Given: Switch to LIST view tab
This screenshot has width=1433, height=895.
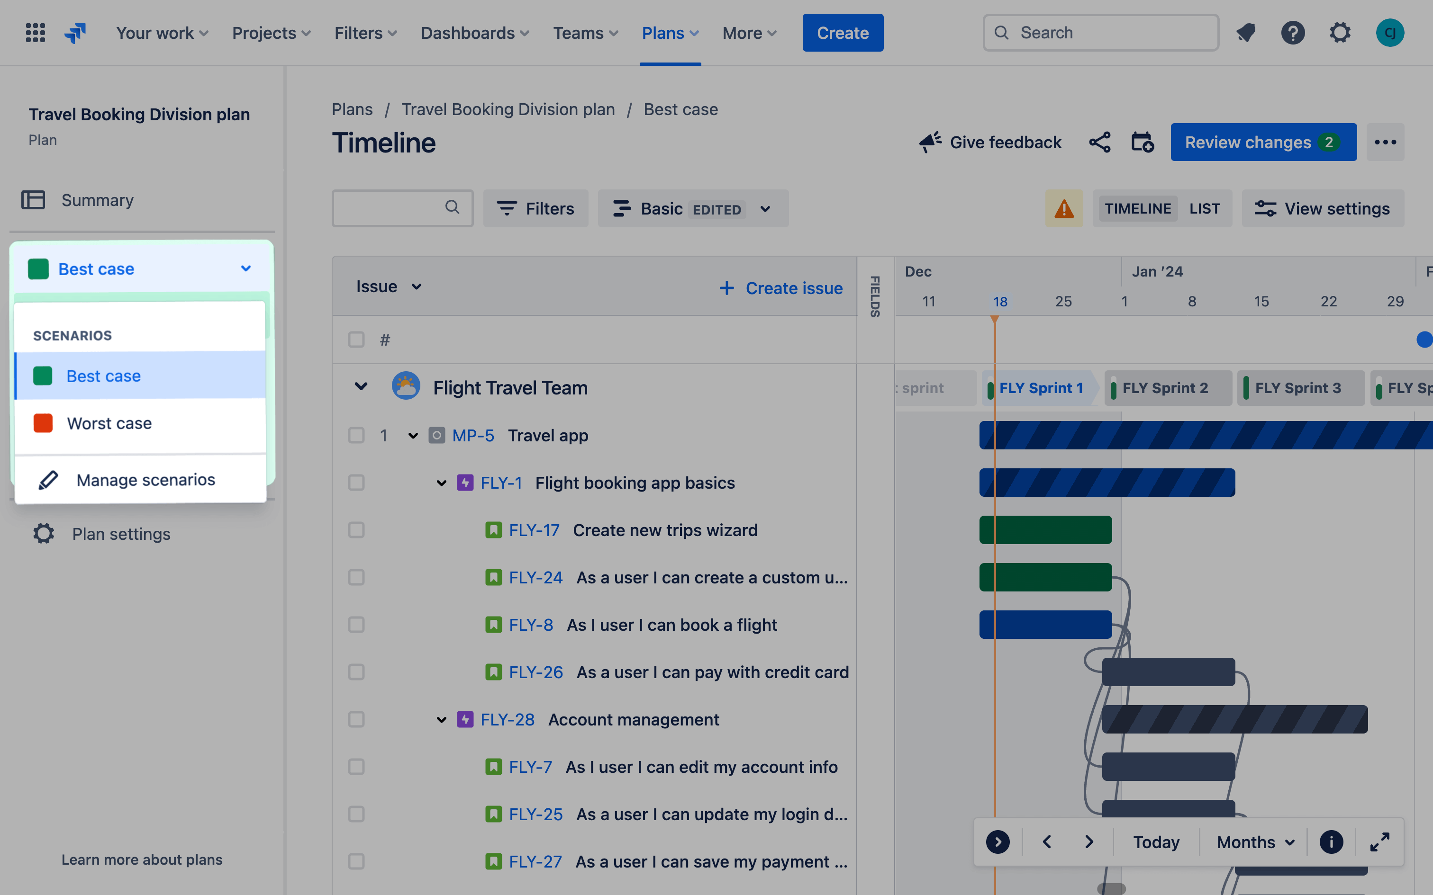Looking at the screenshot, I should (1203, 208).
